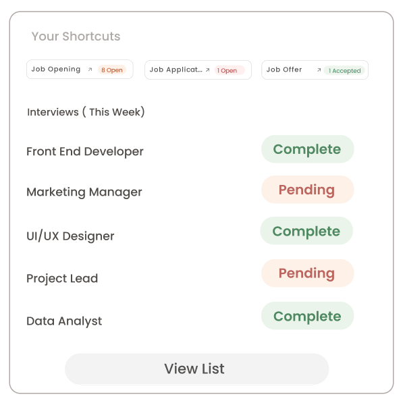Select the Front End Developer interview row
Screen dimensions: 405x405
tap(85, 152)
